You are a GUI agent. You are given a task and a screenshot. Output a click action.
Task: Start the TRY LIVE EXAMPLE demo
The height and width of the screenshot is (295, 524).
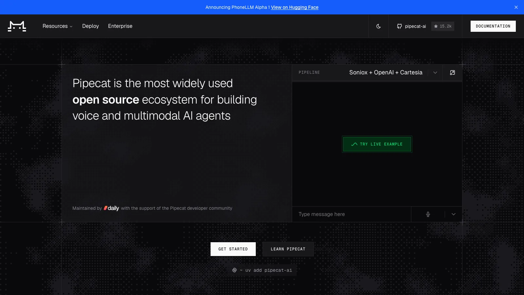(377, 144)
